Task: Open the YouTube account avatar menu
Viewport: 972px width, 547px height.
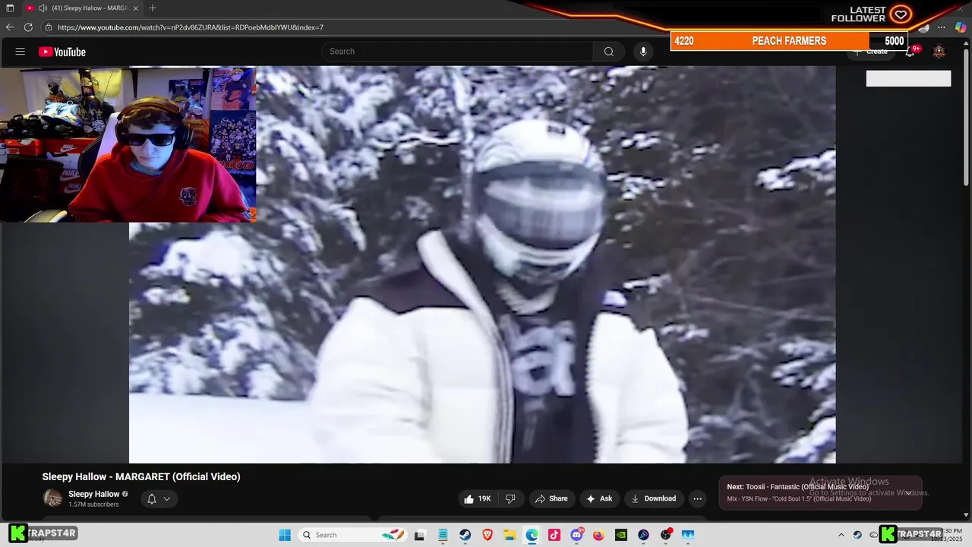Action: point(939,52)
